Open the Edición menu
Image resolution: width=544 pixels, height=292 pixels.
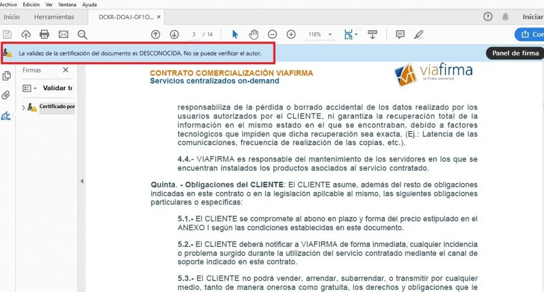(31, 4)
